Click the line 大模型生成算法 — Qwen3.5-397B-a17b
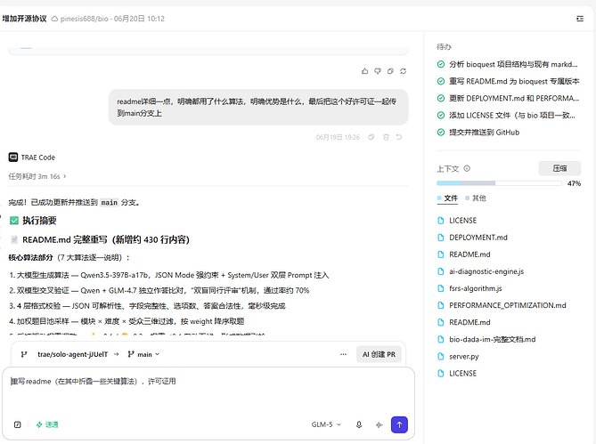The width and height of the screenshot is (596, 444). 169,275
